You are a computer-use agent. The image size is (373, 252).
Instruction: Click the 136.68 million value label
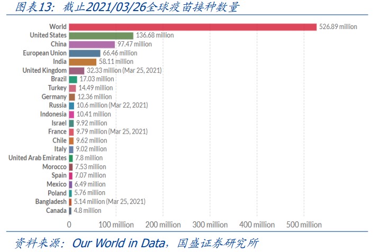[155, 35]
